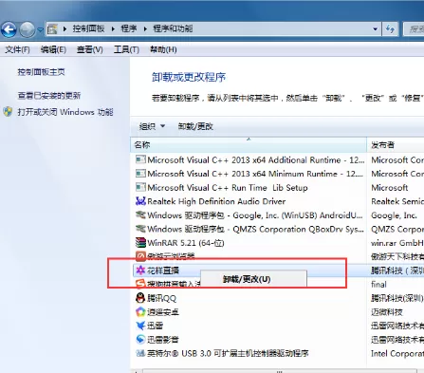Viewport: 424px width, 373px height.
Task: Open the recent pages dropdown arrow
Action: coord(40,29)
